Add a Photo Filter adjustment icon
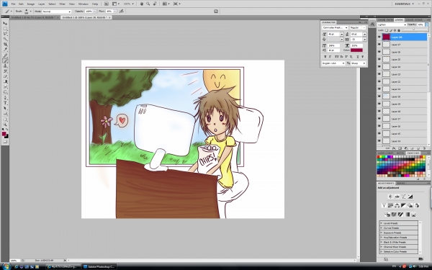 coord(410,205)
